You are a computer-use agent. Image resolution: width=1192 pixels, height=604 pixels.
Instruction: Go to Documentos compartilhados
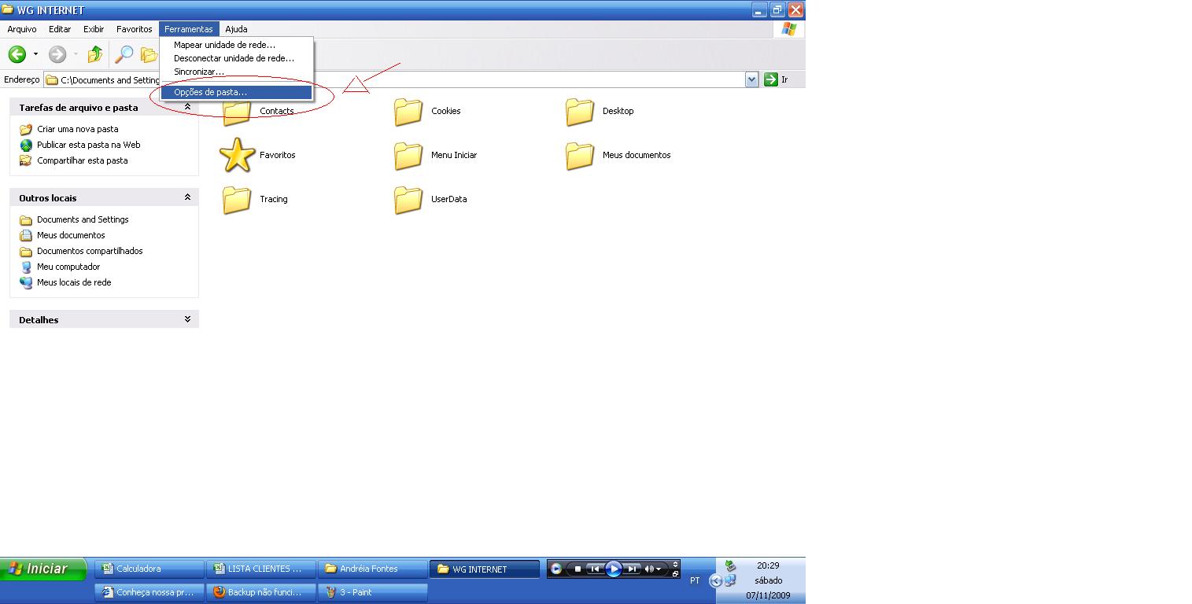90,251
